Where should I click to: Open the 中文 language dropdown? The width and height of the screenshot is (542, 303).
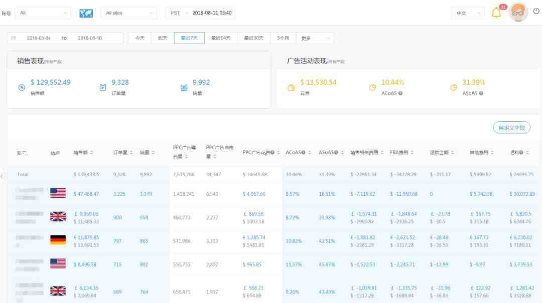tap(467, 13)
